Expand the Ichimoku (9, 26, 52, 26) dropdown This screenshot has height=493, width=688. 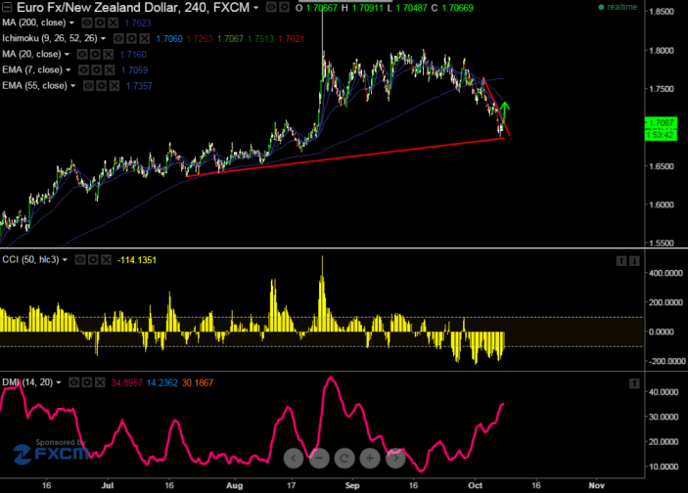tap(104, 38)
